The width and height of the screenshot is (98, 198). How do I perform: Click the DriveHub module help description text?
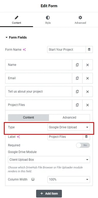[x=45, y=169]
